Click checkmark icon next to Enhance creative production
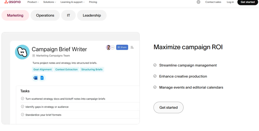This screenshot has width=259, height=131. click(x=155, y=76)
